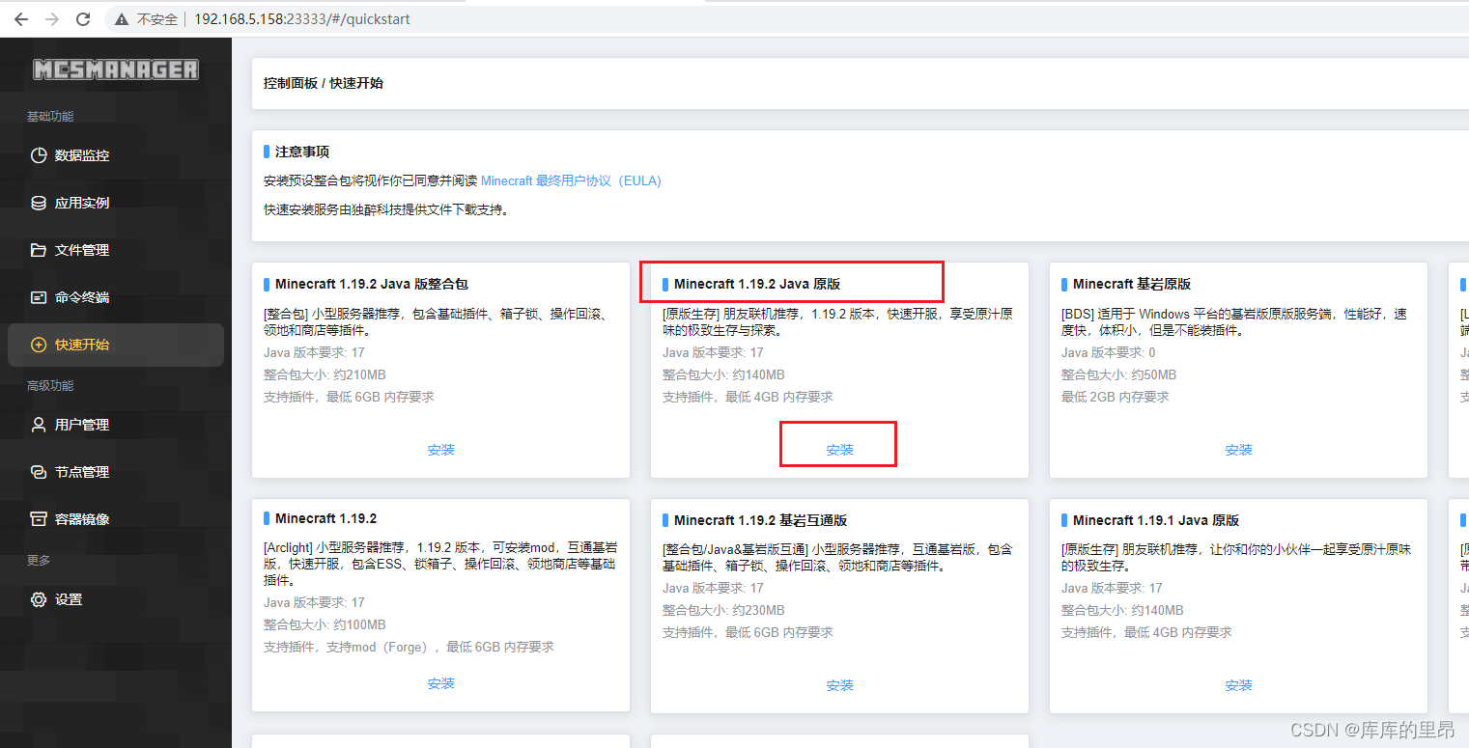This screenshot has height=748, width=1469.
Task: Click the Minecraft 1.19.2 Java 版整合包 title
Action: (x=372, y=284)
